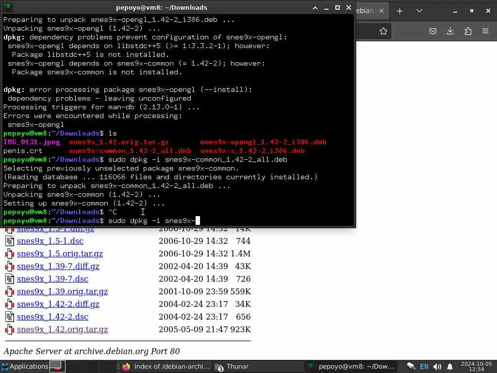Open the Firefox downloads panel
Screen dimensions: 497x373
tap(450, 31)
